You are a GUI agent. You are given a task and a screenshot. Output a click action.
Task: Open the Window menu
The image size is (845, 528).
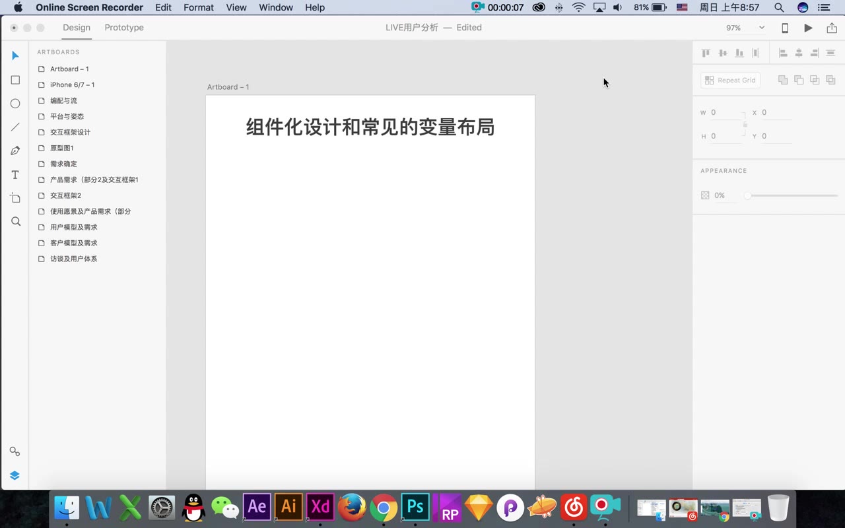[x=275, y=7]
